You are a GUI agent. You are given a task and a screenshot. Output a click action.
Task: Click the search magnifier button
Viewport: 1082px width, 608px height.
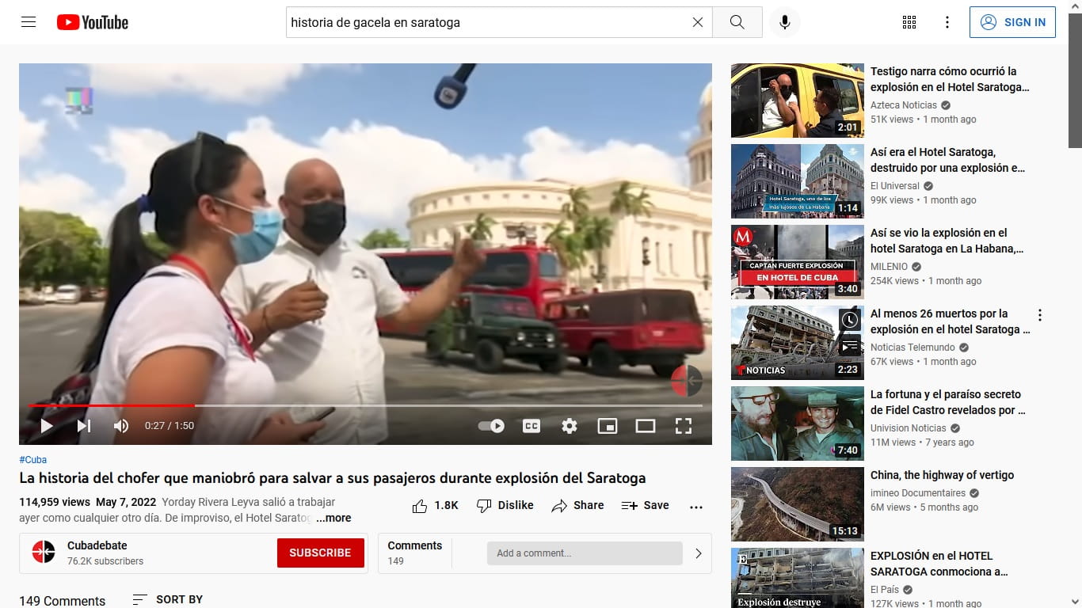coord(737,22)
